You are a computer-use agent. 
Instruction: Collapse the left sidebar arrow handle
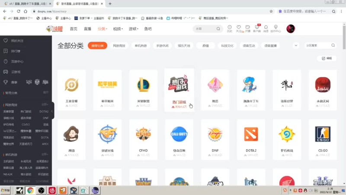52,111
